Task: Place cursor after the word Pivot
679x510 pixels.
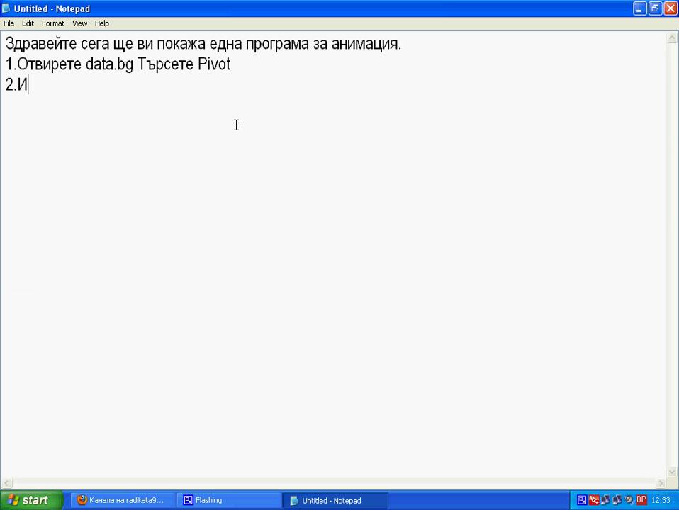Action: pyautogui.click(x=231, y=64)
